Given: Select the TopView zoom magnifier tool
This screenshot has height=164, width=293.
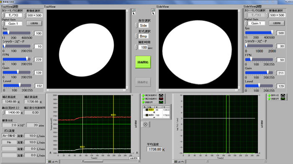Looking at the screenshot, I should coord(134,10).
